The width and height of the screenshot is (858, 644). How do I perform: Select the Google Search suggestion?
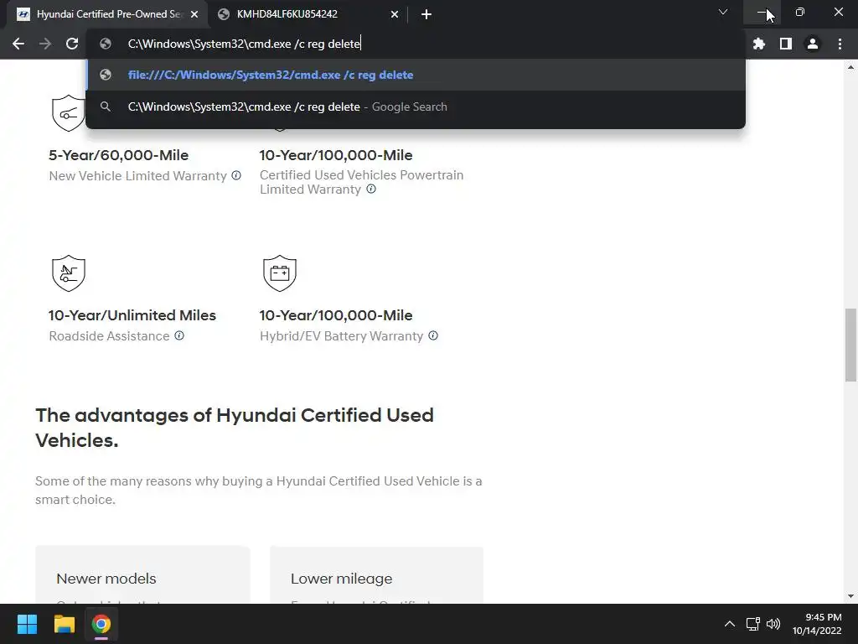coord(287,106)
